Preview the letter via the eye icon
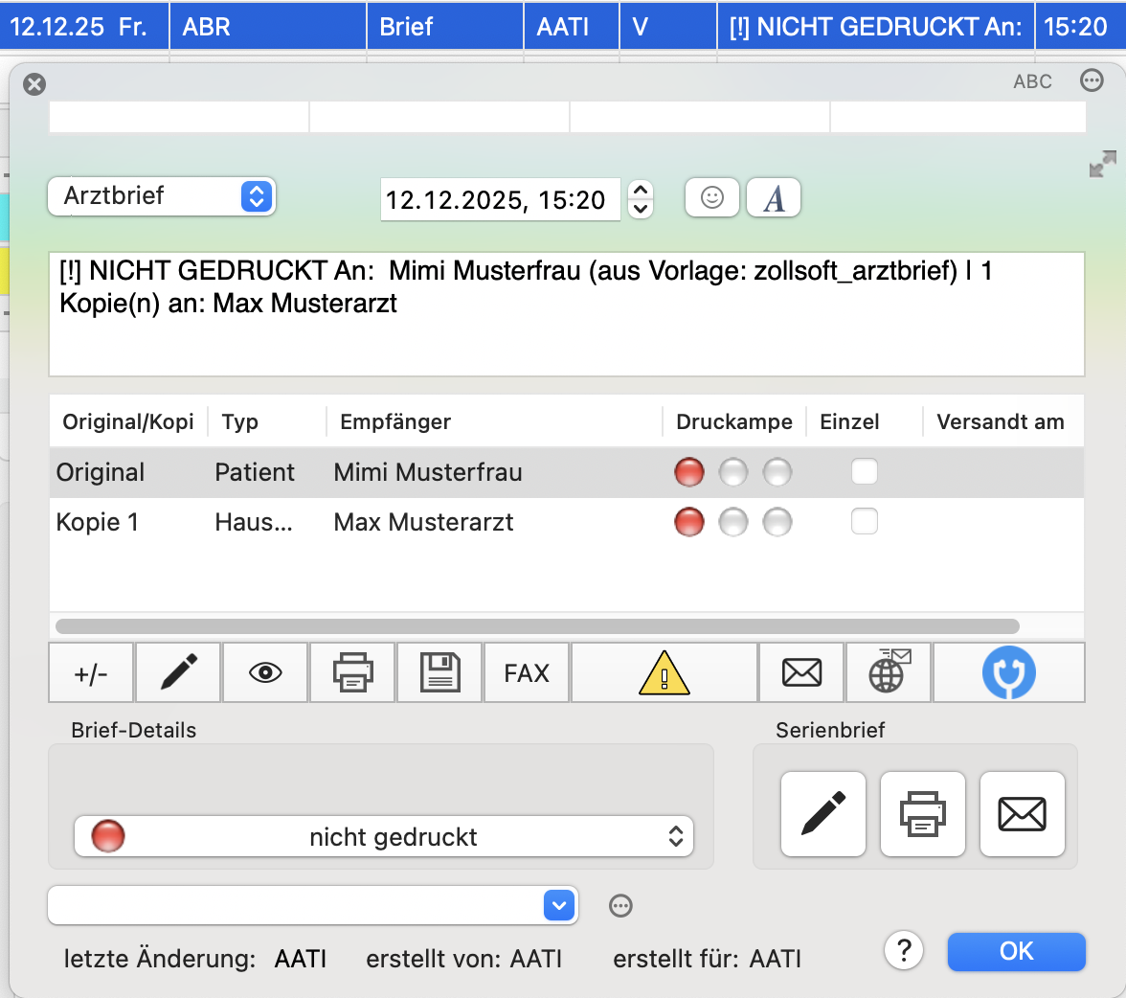The height and width of the screenshot is (998, 1126). [264, 672]
